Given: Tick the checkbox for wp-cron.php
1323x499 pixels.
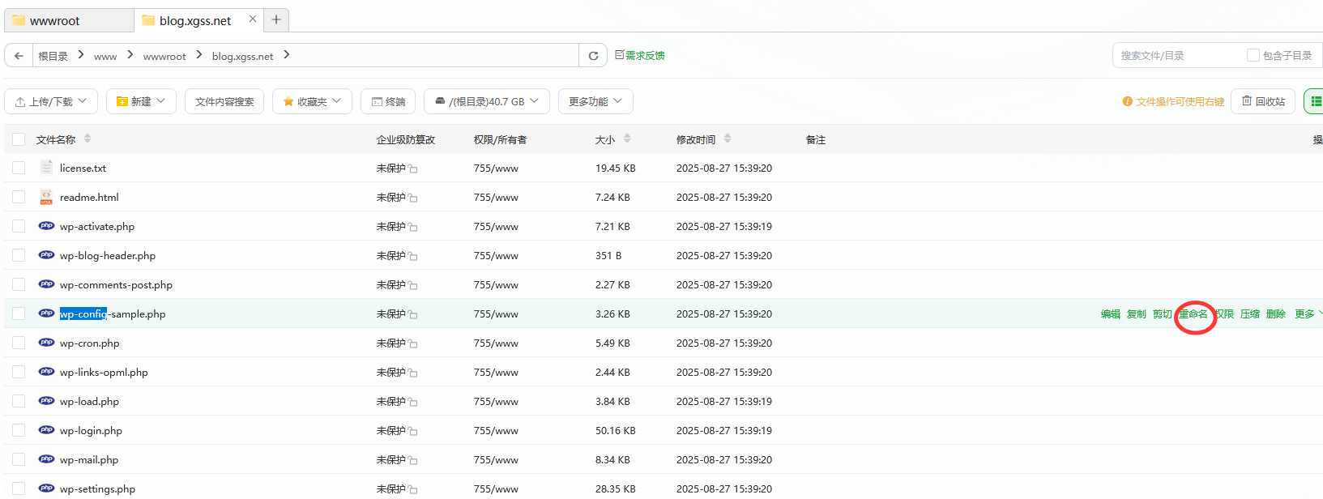Looking at the screenshot, I should click(19, 343).
